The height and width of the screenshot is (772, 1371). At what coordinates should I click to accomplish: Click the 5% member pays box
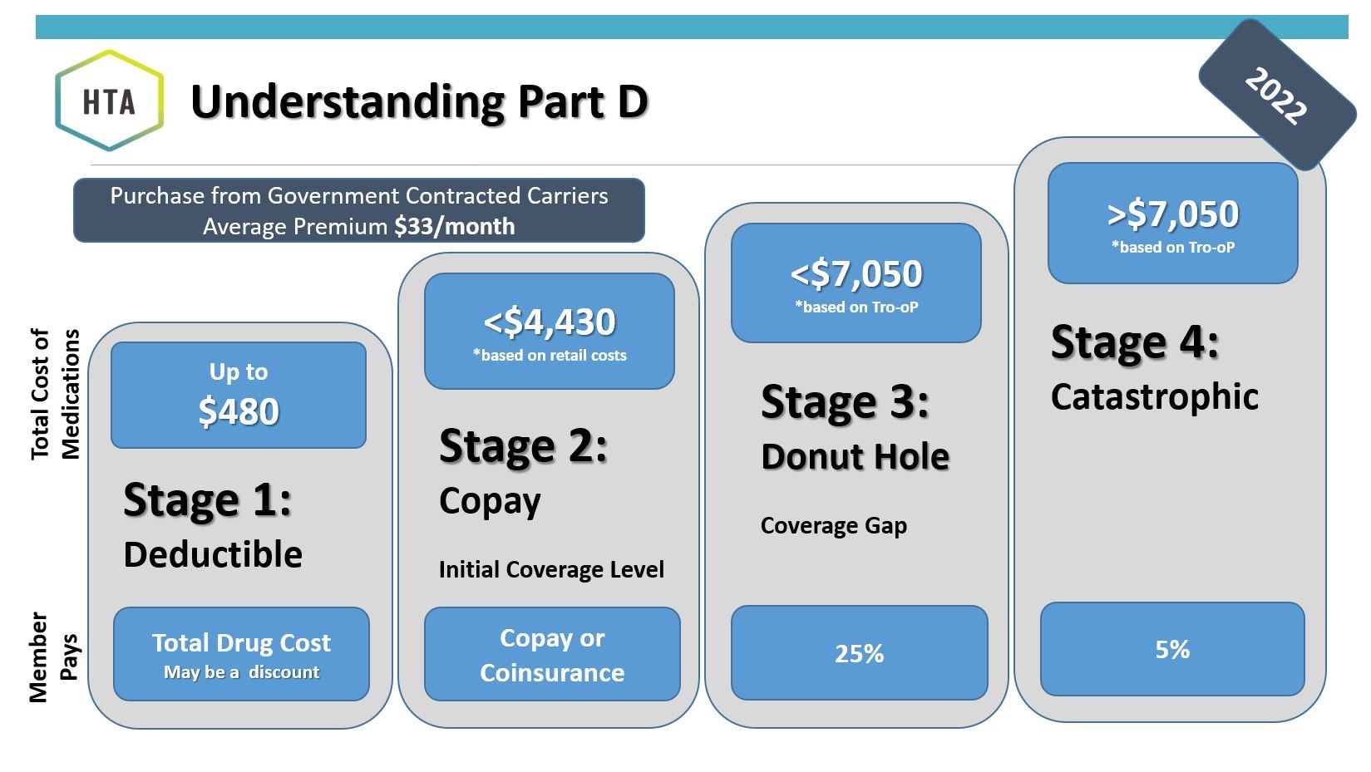click(1171, 649)
